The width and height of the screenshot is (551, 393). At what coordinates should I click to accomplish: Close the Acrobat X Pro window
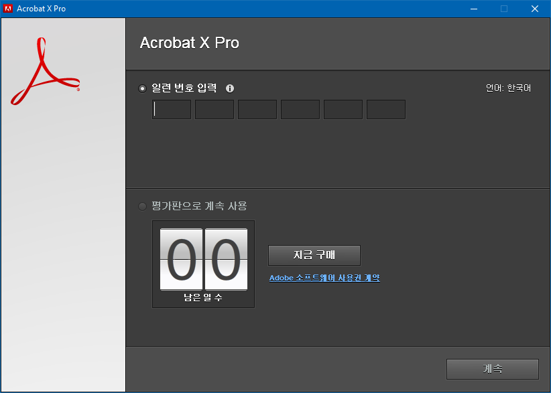coord(535,9)
